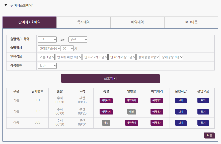Open the 만 65세이상 passenger dropdown
Screen dimensions: 221x144
[x=122, y=57]
